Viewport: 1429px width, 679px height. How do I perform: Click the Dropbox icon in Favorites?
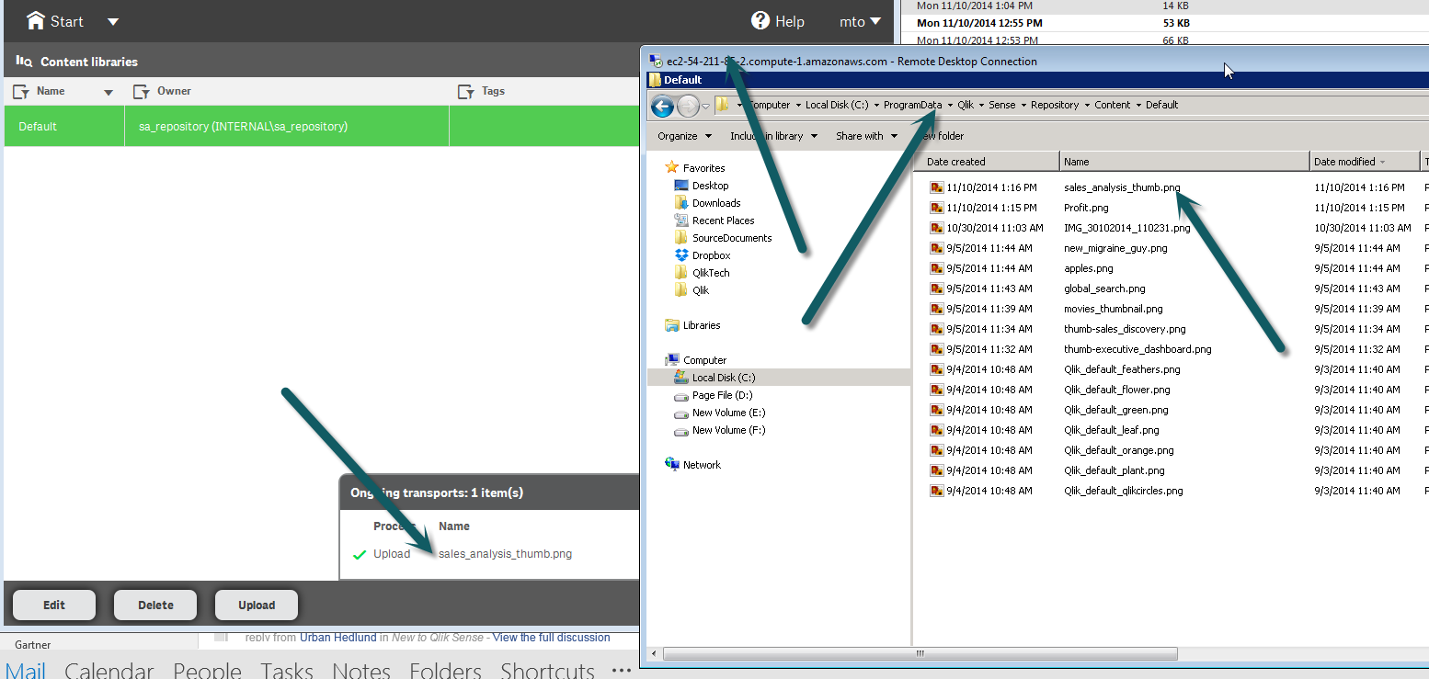tap(681, 255)
